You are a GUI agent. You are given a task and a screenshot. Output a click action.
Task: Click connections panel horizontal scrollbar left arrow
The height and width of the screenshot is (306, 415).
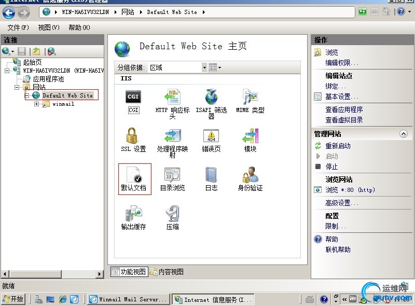tap(5, 274)
